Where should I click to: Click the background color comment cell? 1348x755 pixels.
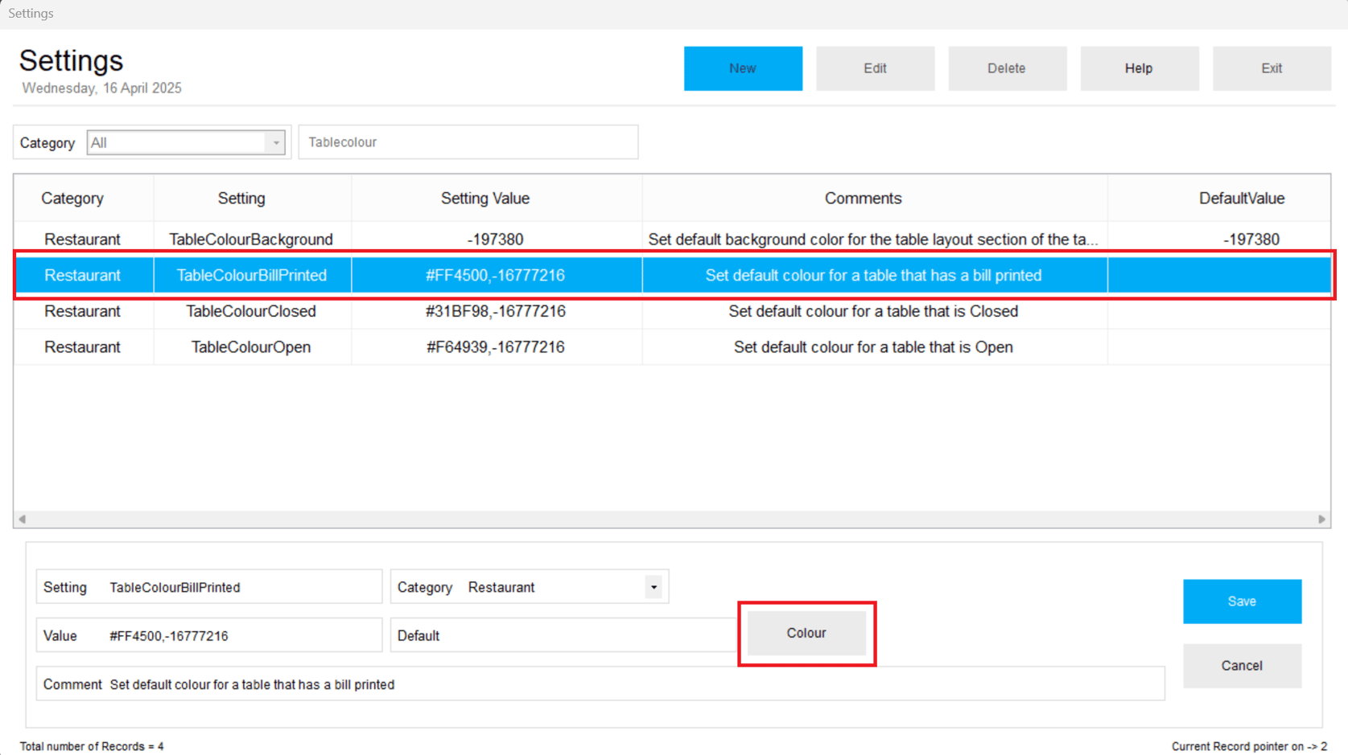coord(873,240)
